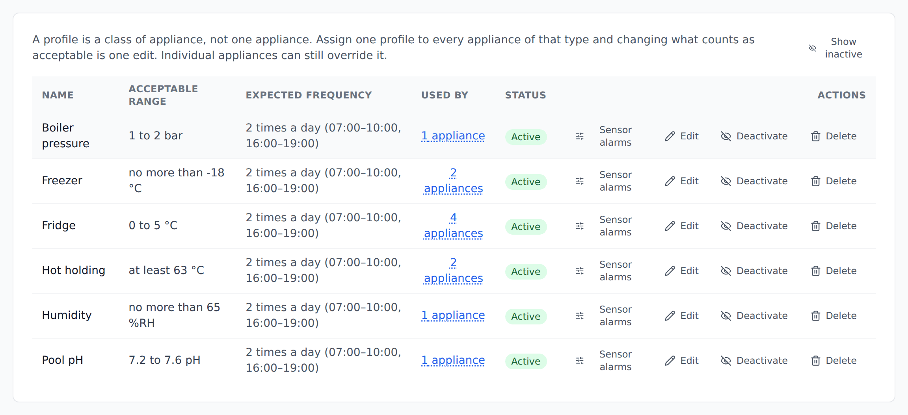The image size is (908, 415).
Task: Edit the Freezer profile
Action: 682,181
